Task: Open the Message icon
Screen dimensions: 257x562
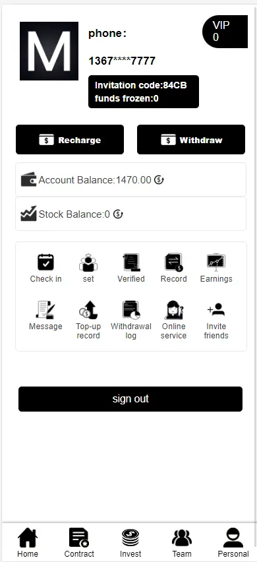Action: coord(45,310)
